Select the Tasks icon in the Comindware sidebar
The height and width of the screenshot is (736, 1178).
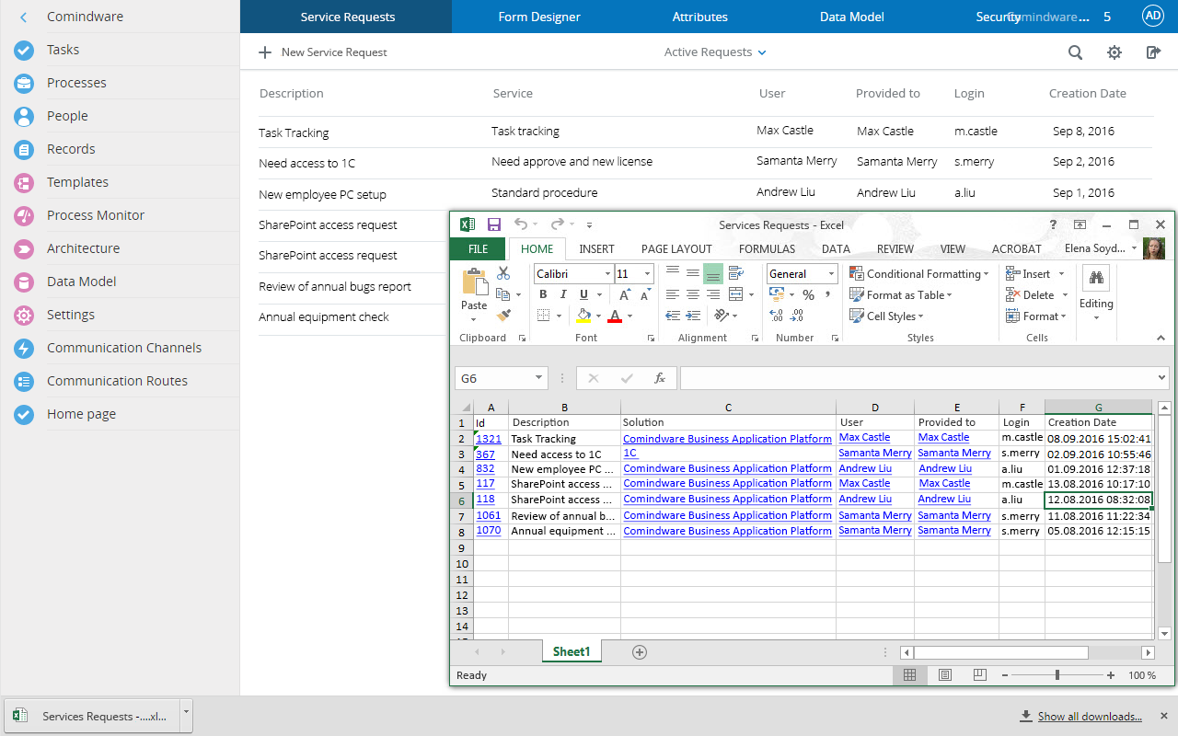click(23, 50)
